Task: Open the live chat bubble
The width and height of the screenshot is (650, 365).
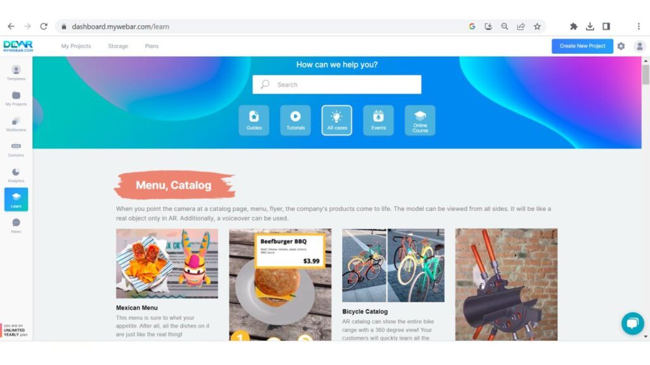Action: pyautogui.click(x=633, y=323)
